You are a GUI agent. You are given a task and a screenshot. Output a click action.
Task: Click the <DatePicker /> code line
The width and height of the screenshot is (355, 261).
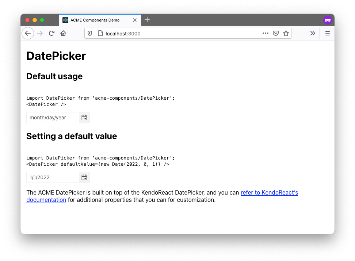click(x=46, y=104)
